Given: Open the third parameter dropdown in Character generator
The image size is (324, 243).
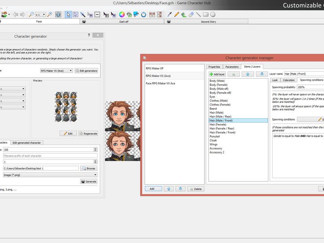Looking at the screenshot, I should (13, 101).
